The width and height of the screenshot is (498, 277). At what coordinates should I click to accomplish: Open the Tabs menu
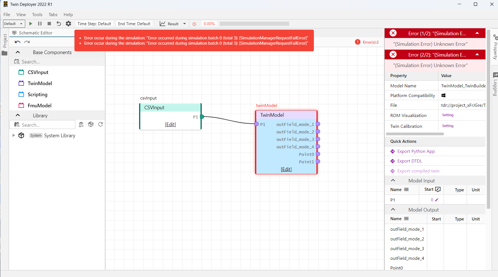click(53, 15)
